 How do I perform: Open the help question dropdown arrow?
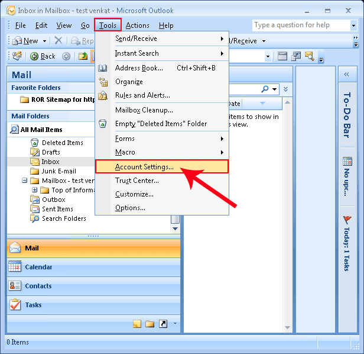[353, 25]
